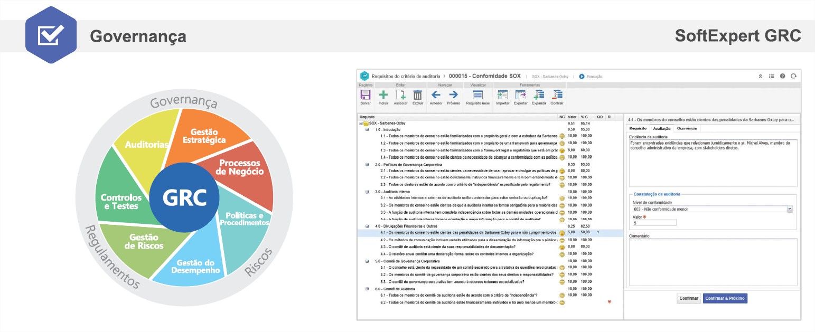
Task: Go to Próximo with right arrow
Action: coord(453,95)
